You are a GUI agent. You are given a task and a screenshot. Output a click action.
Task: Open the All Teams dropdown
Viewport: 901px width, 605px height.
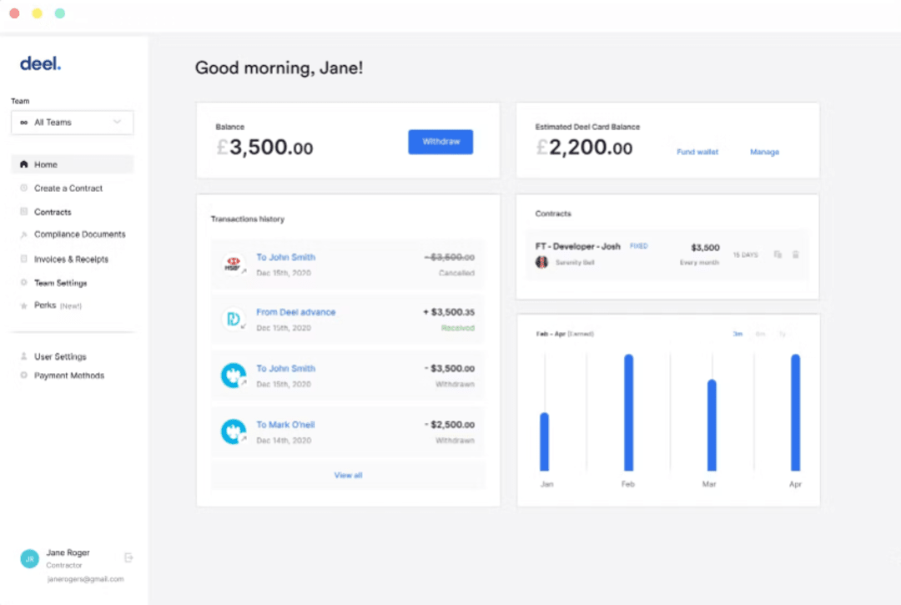[72, 122]
